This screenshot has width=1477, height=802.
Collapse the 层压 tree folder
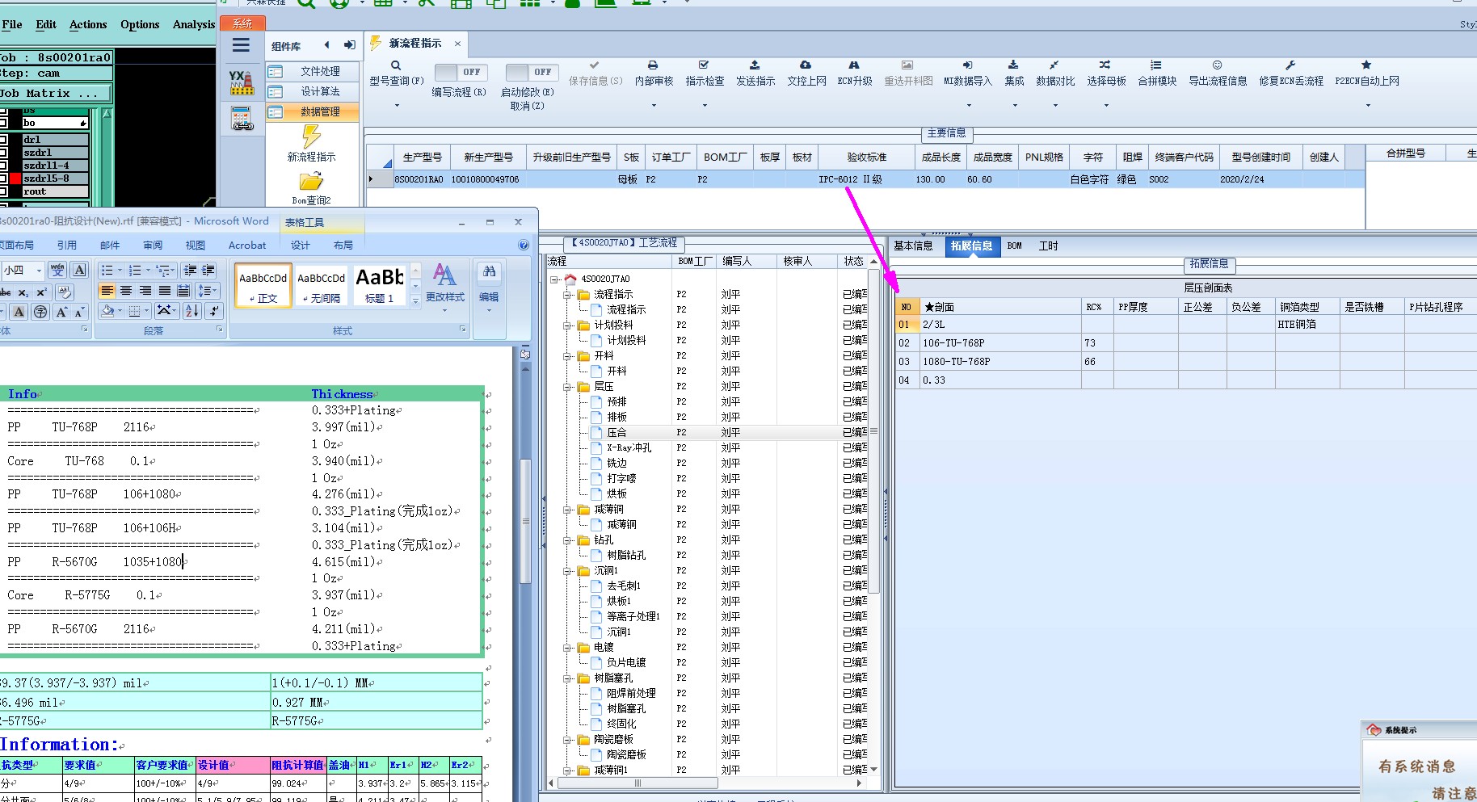pyautogui.click(x=568, y=387)
